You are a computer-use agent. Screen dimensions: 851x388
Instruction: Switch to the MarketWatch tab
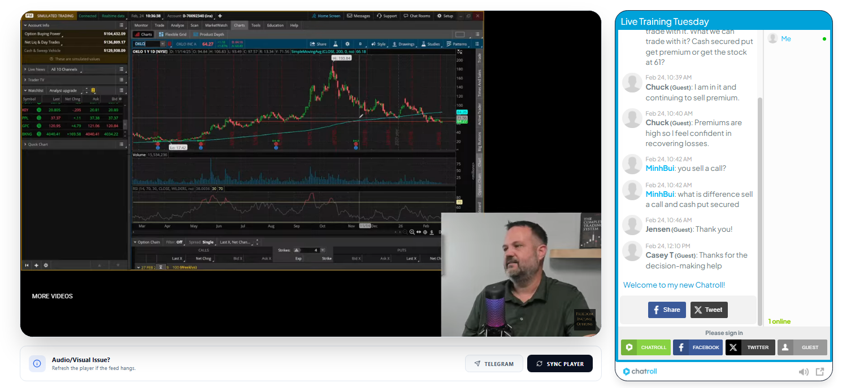(216, 25)
